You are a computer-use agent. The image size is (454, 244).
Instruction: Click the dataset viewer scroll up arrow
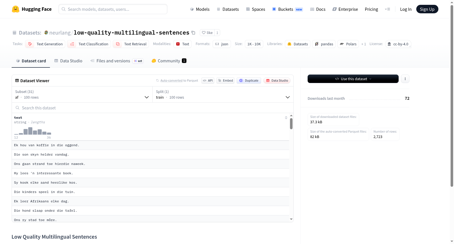tap(291, 116)
